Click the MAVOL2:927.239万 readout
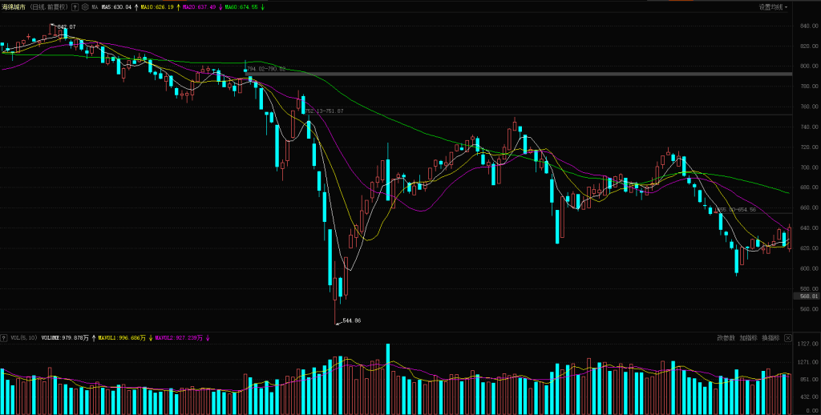Screen dimensions: 821x415 [x=179, y=338]
